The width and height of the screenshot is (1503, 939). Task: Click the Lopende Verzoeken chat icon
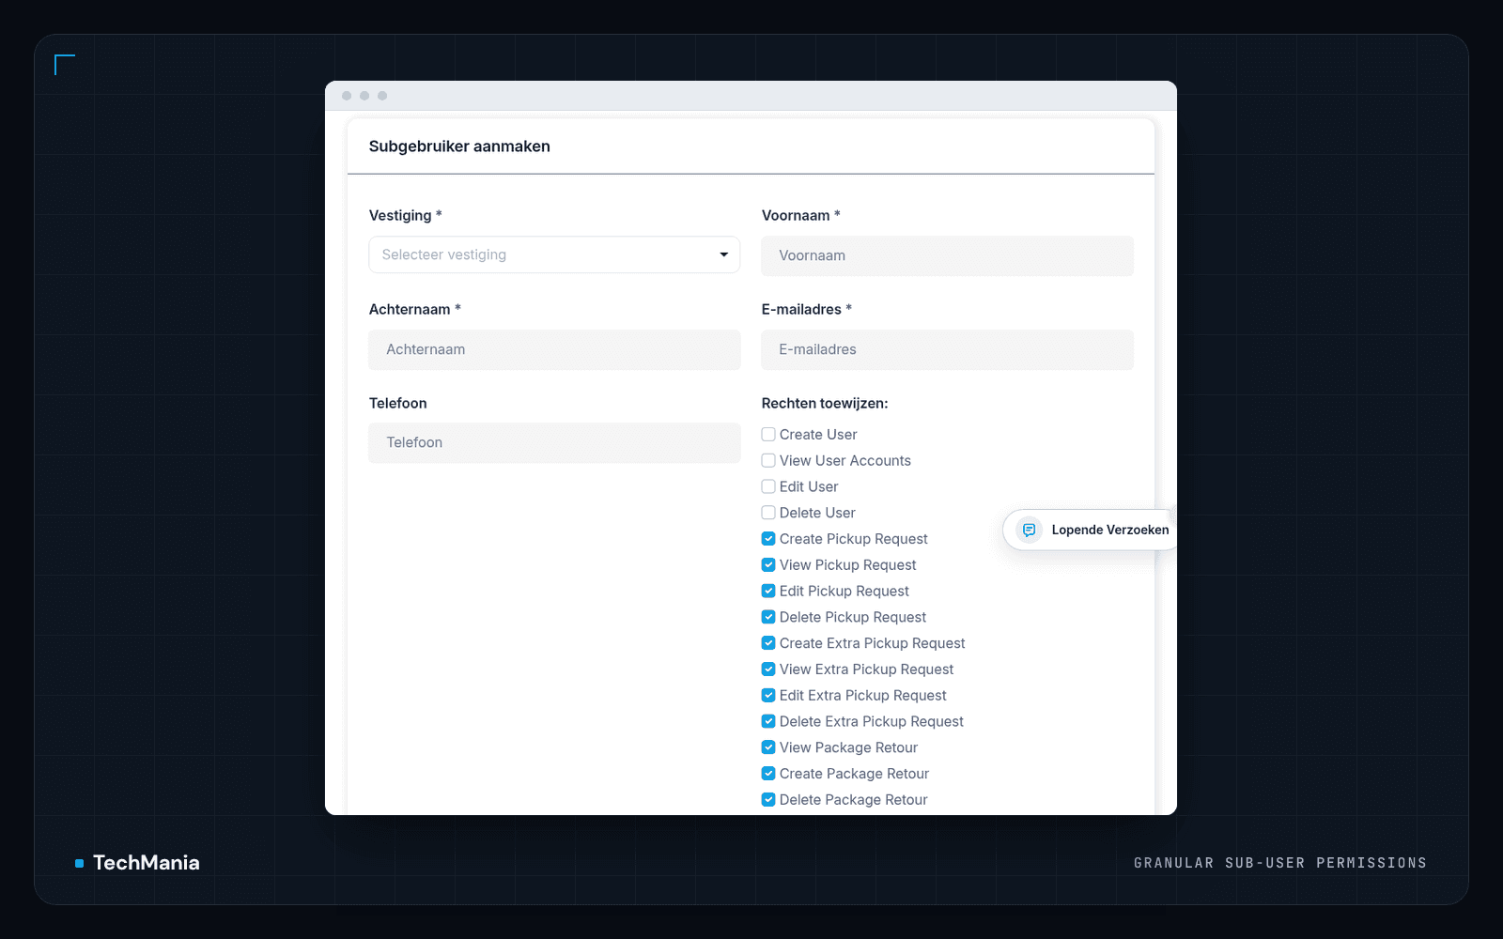1029,530
